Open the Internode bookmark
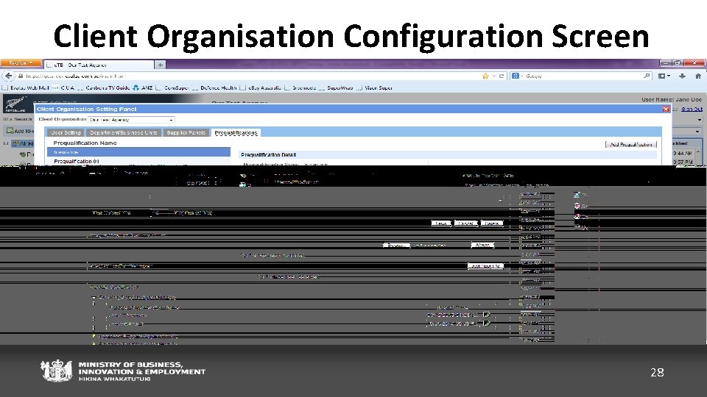This screenshot has height=397, width=707. click(x=300, y=87)
